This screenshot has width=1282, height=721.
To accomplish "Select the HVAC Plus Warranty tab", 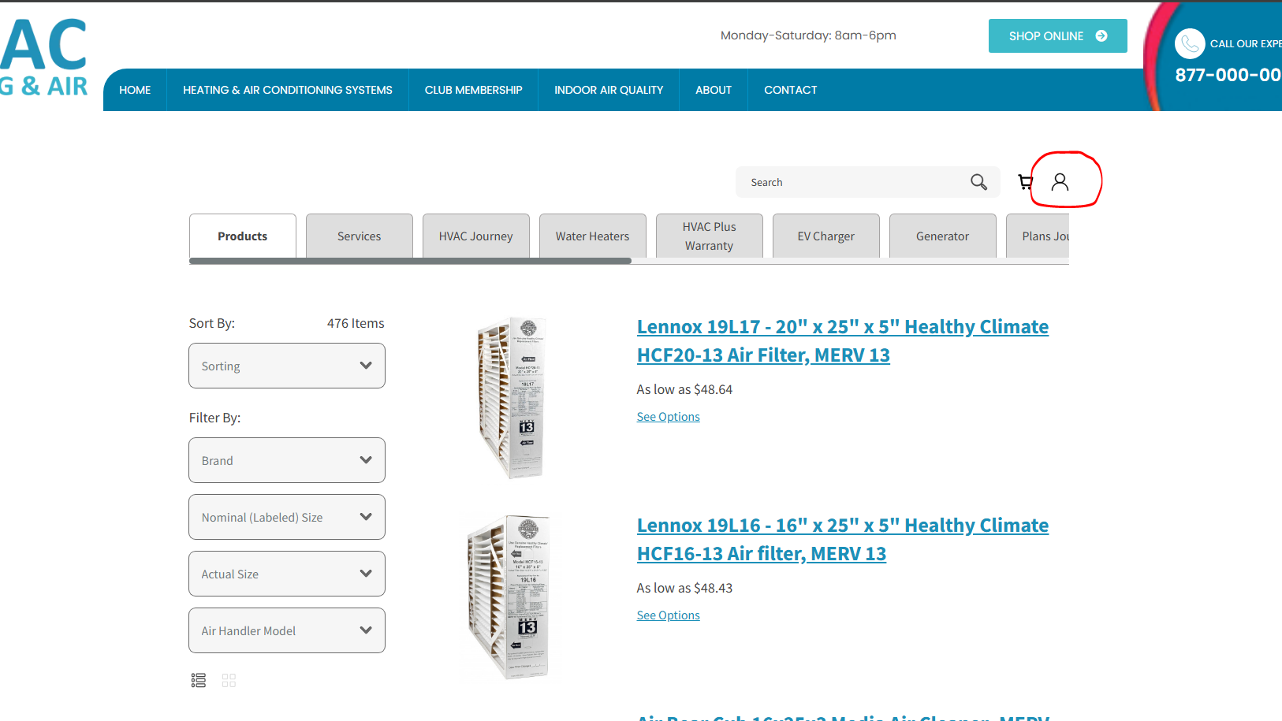I will [x=710, y=236].
